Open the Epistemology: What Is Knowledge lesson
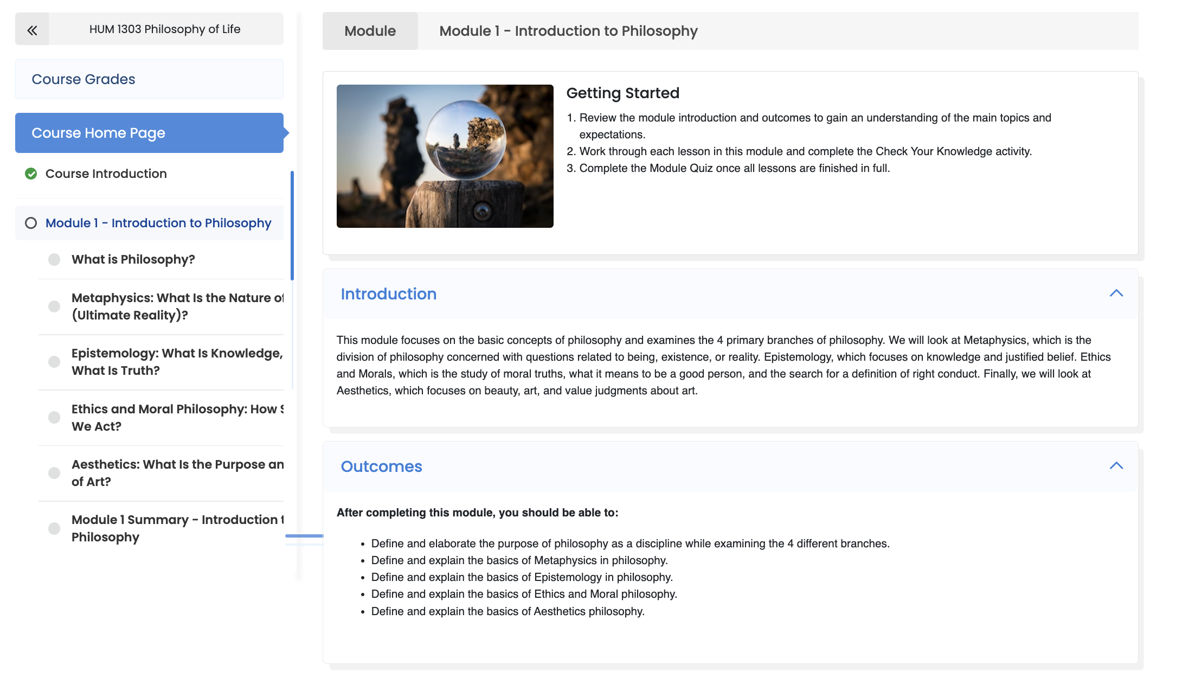 [x=177, y=362]
